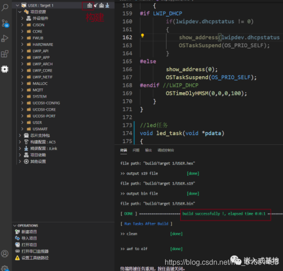Switch to the 问题 panel tab
Viewport: 283px width, 271px height.
click(x=136, y=150)
